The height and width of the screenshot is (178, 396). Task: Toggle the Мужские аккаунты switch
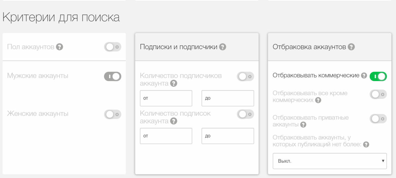pos(113,76)
